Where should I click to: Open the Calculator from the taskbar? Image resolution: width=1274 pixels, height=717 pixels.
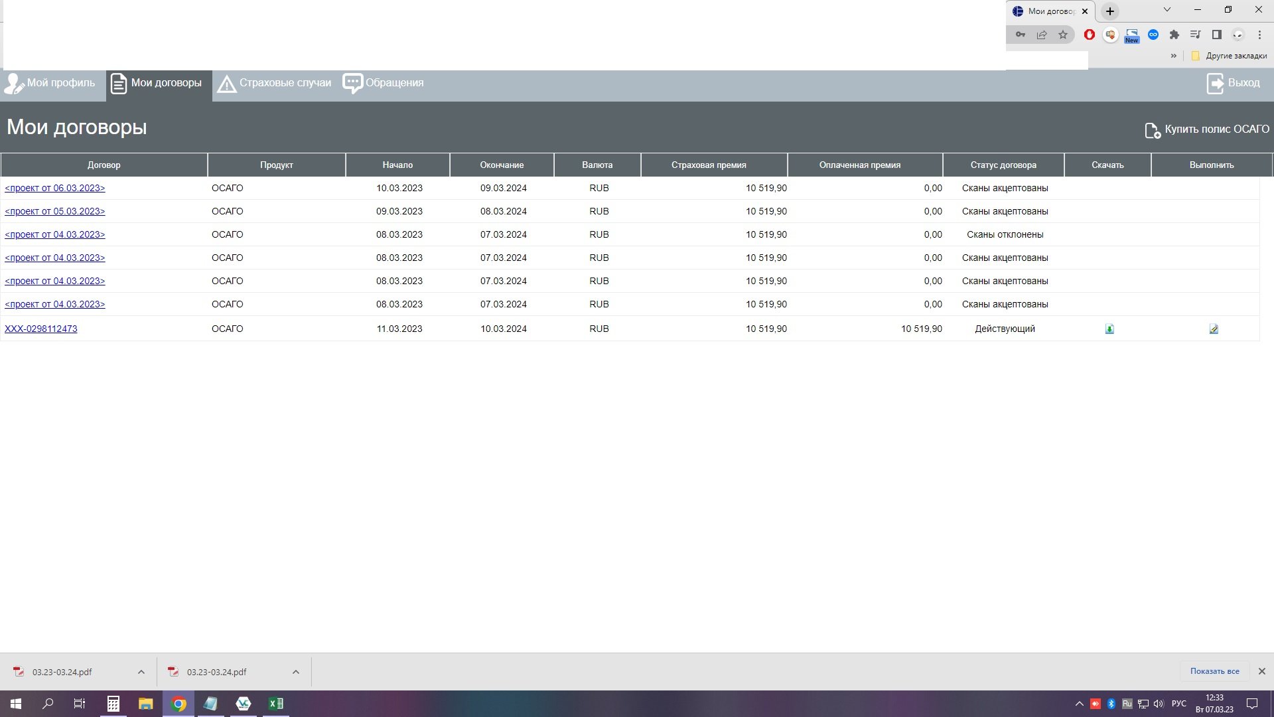(x=113, y=704)
